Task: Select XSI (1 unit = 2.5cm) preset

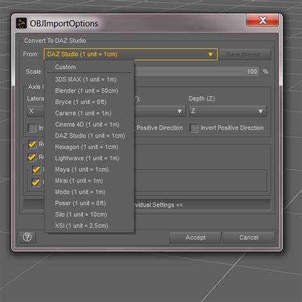Action: 89,226
